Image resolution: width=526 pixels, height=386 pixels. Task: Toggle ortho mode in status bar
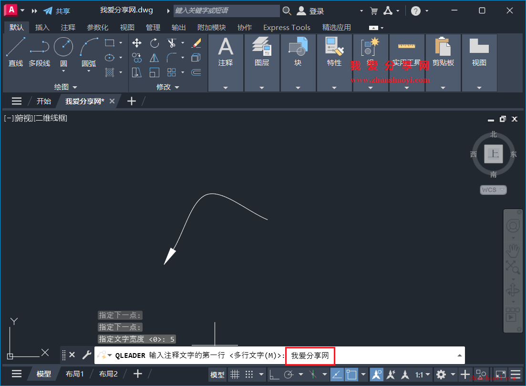point(274,374)
